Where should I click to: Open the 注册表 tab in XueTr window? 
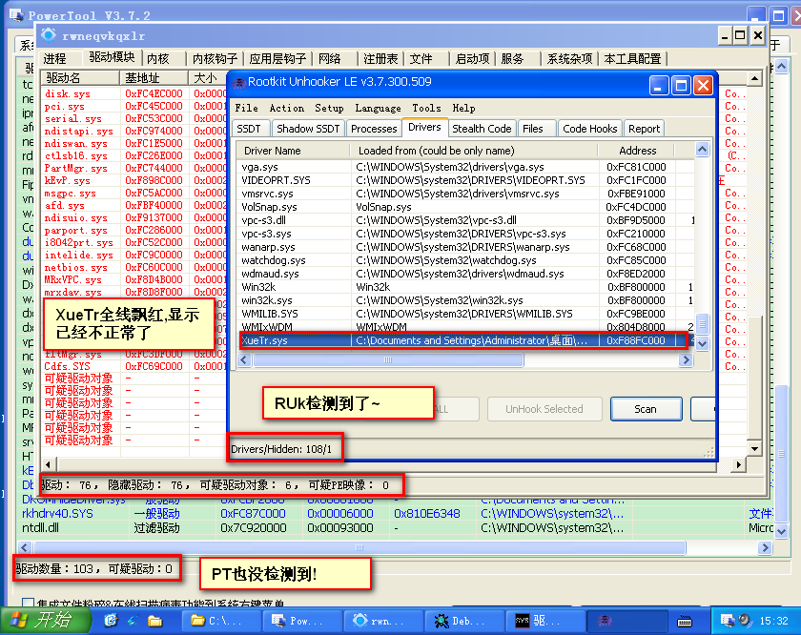pos(380,59)
